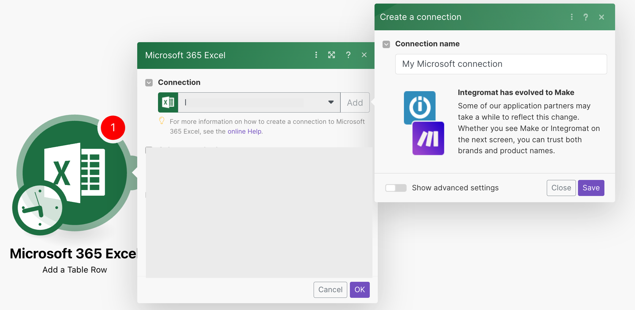
Task: Close the Microsoft 365 Excel dialog
Action: pos(364,55)
